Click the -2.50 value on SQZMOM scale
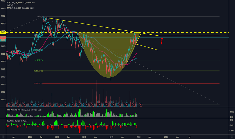235x139 pixels. (x=232, y=131)
